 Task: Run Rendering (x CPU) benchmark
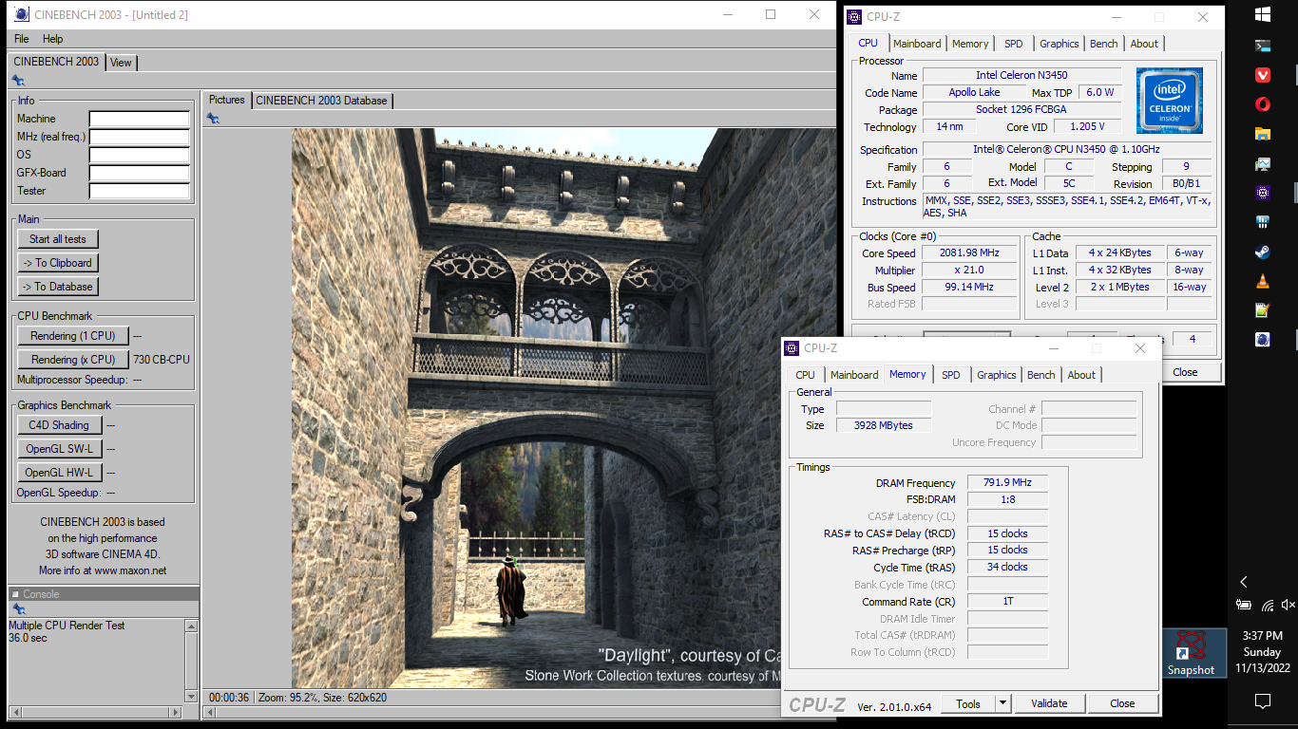[73, 360]
